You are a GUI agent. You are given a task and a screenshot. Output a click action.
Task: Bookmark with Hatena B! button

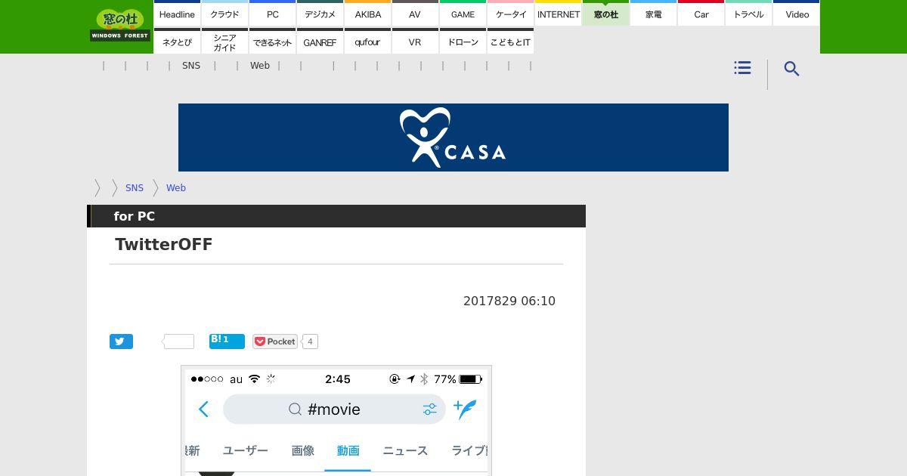pos(227,341)
